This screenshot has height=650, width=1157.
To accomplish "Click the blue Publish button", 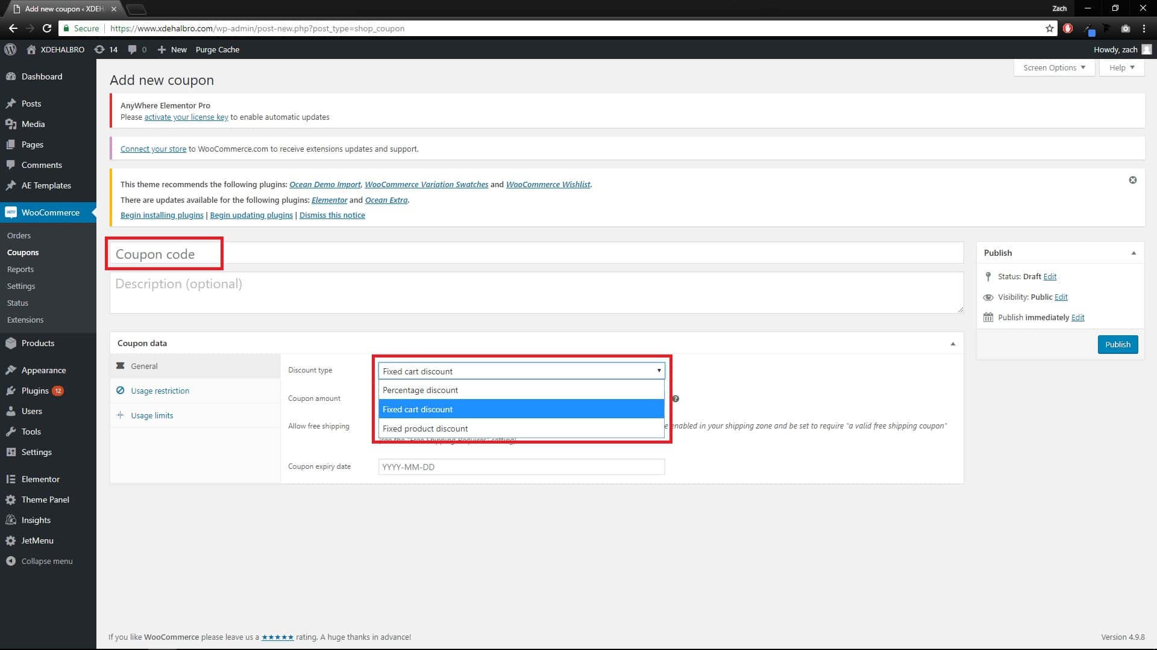I will 1117,344.
